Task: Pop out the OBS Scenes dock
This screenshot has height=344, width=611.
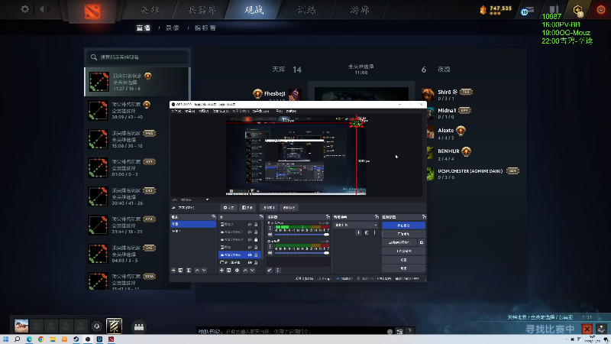Action: (213, 217)
